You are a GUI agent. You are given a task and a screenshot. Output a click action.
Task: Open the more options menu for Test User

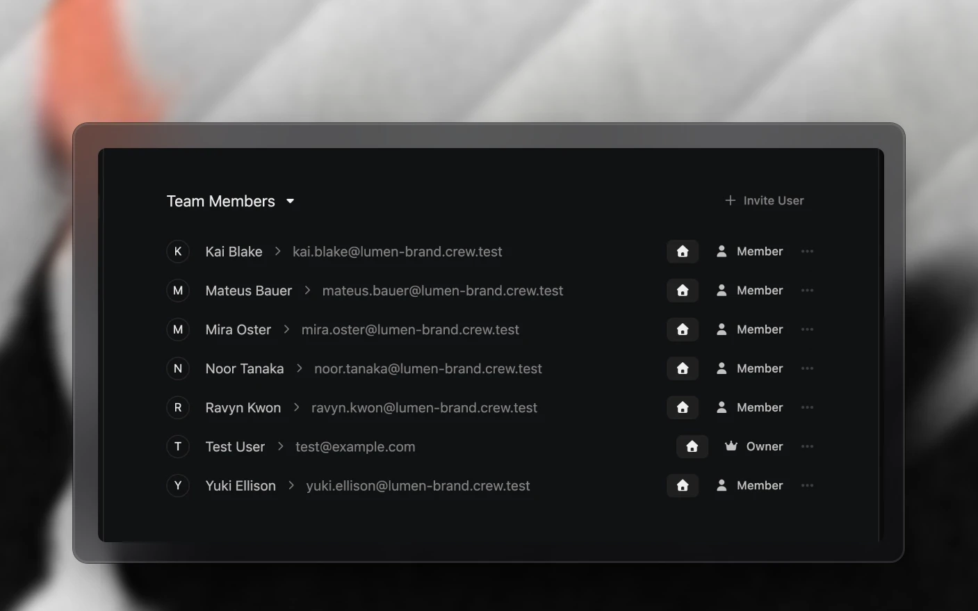807,446
